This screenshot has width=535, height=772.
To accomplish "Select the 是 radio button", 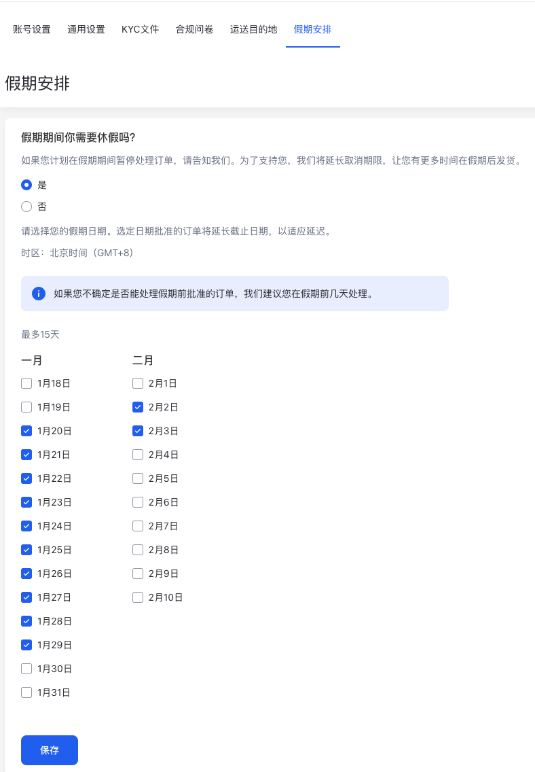I will (26, 184).
